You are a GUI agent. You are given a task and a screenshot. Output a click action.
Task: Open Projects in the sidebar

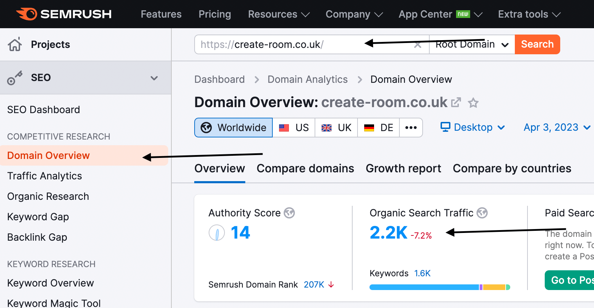point(50,44)
